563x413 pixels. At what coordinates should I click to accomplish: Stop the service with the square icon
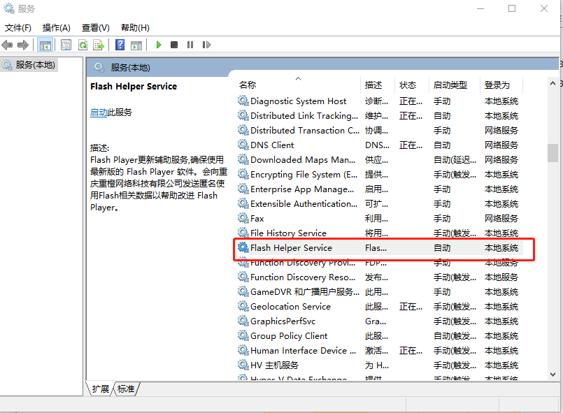pos(174,45)
